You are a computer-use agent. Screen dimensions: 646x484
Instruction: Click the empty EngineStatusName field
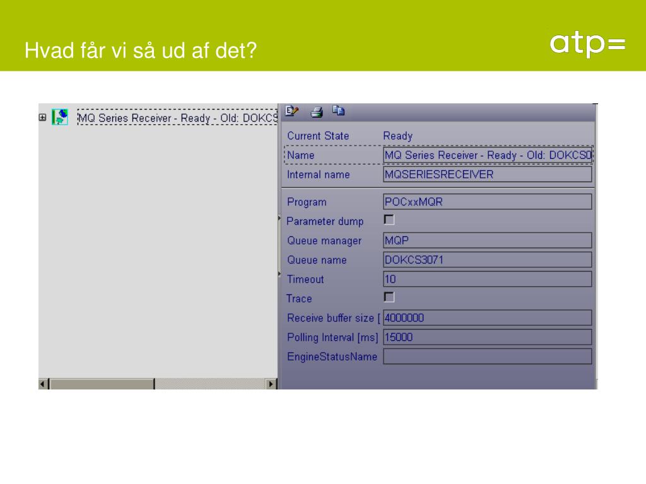[x=488, y=357]
